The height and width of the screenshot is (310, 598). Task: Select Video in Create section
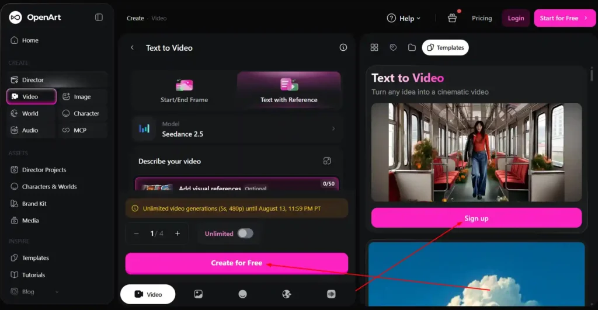coord(32,96)
